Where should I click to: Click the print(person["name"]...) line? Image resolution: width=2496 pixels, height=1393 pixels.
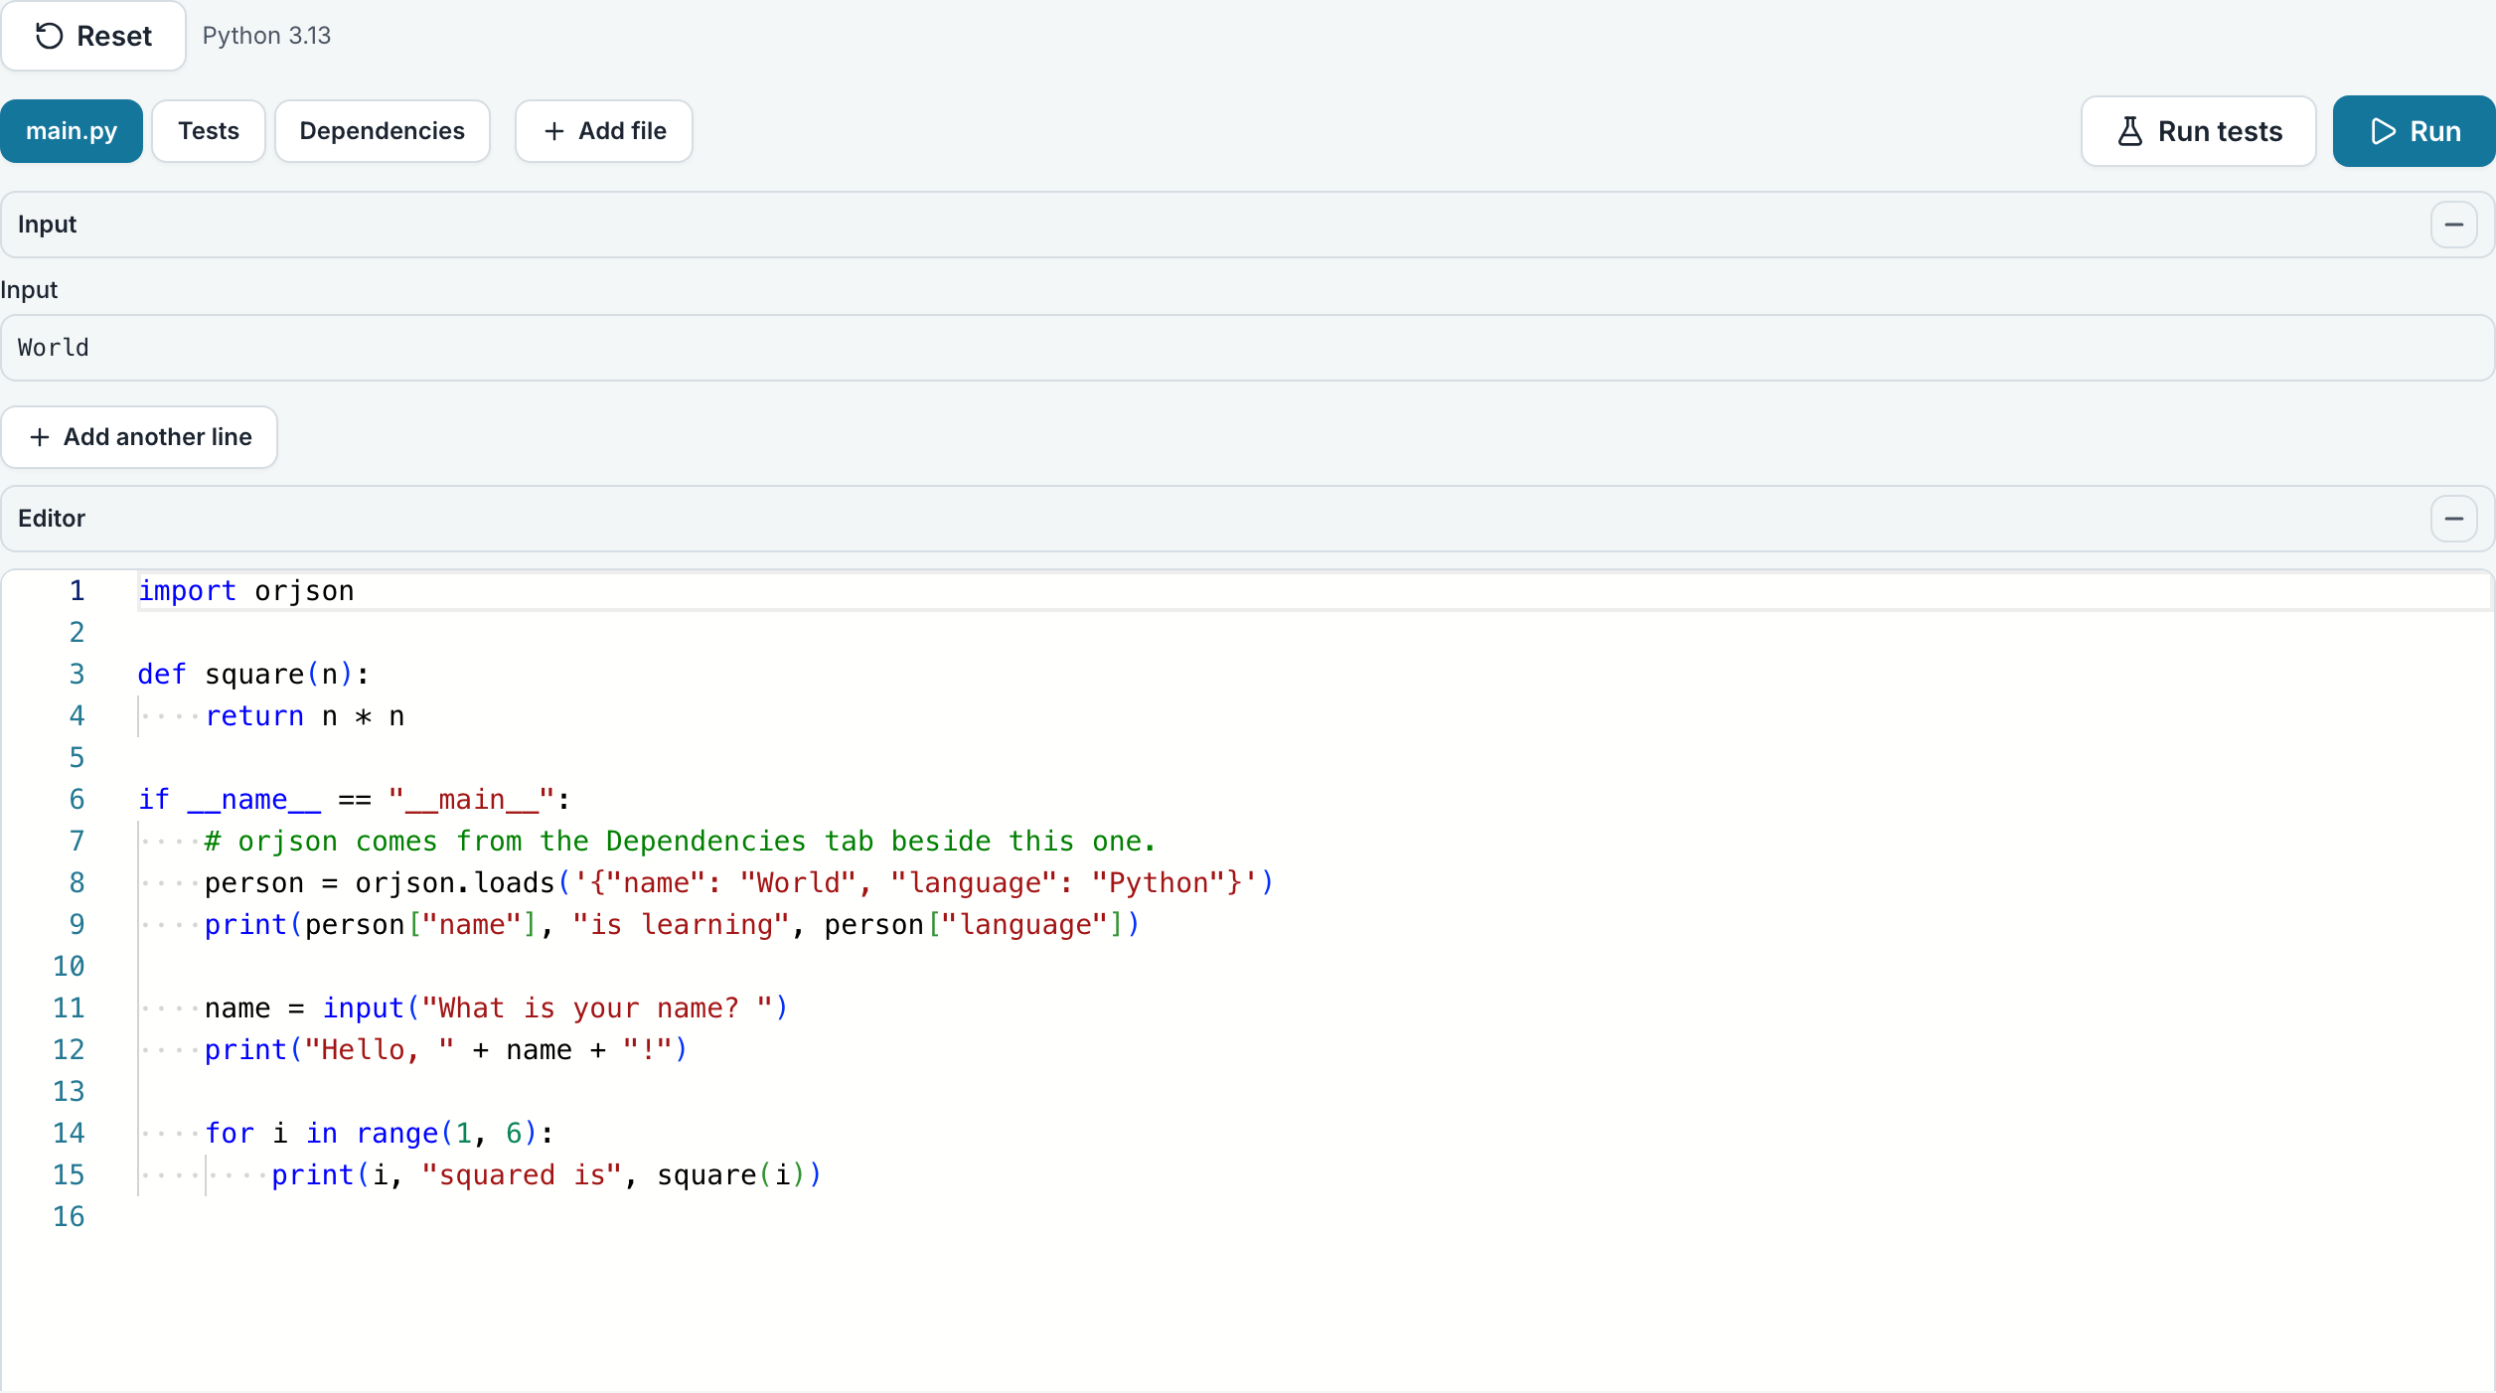click(673, 925)
